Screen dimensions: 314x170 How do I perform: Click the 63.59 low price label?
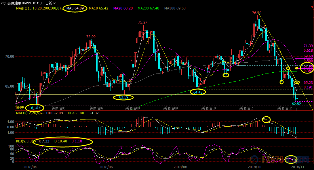click(123, 97)
